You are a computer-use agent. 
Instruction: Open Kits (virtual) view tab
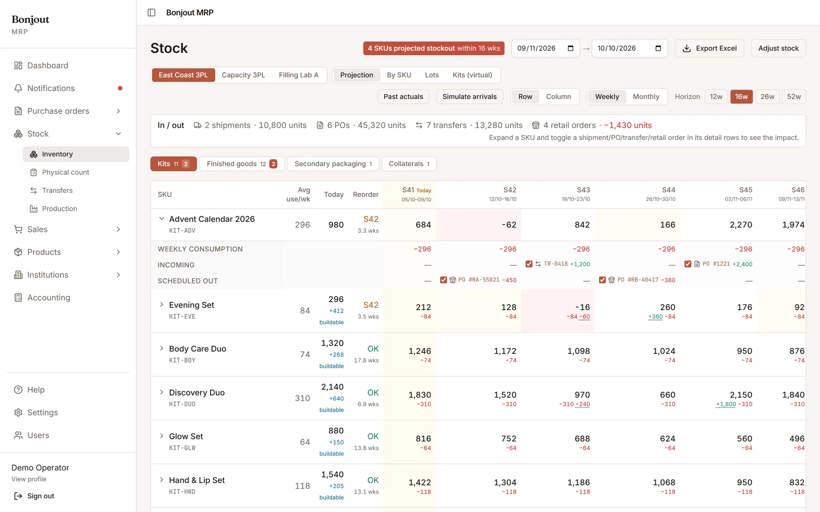[472, 75]
